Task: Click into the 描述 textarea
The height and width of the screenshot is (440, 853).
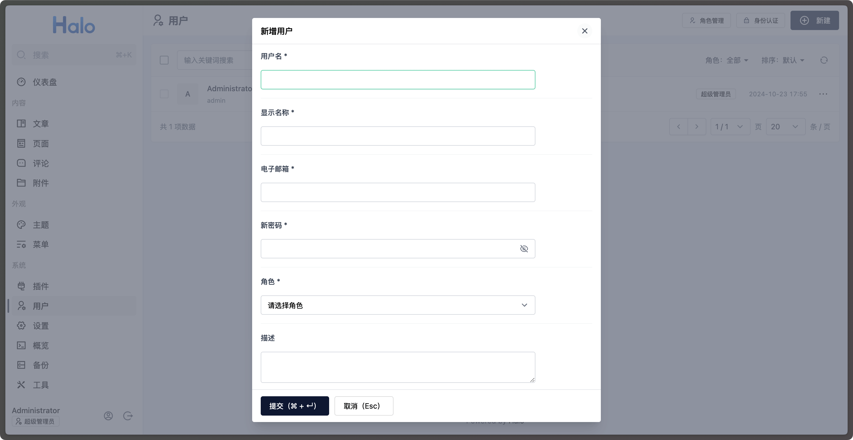Action: [x=398, y=367]
